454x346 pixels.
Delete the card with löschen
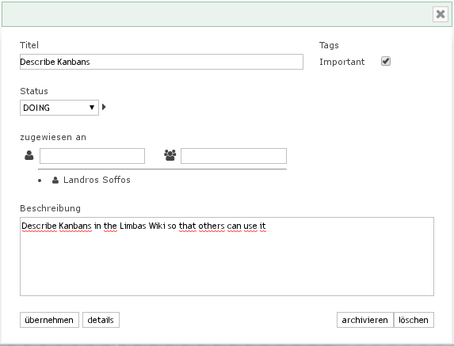(414, 320)
